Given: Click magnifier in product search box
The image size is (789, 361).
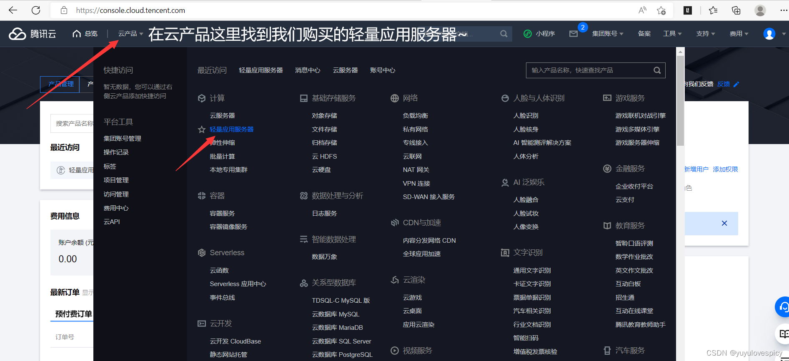Looking at the screenshot, I should [657, 70].
